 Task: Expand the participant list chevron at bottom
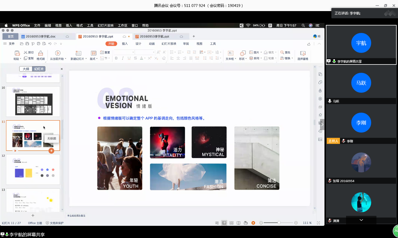pos(361,220)
